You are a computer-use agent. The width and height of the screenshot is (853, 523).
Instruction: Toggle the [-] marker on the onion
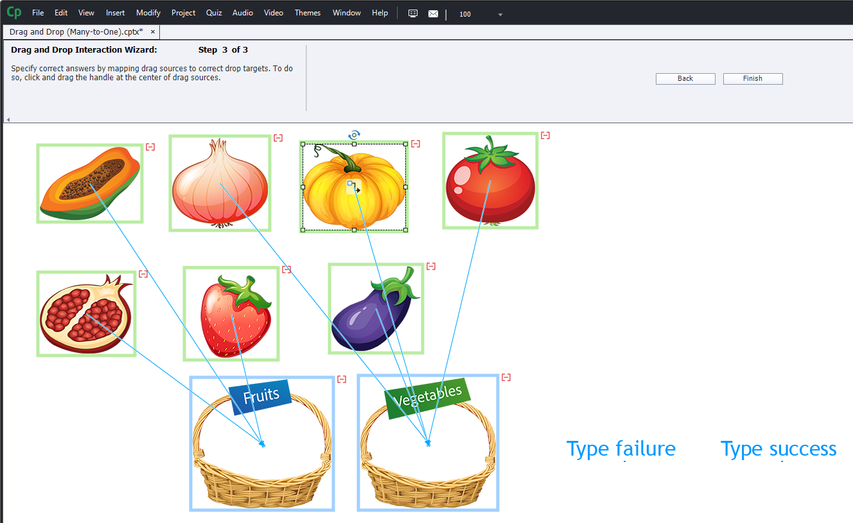(x=277, y=137)
